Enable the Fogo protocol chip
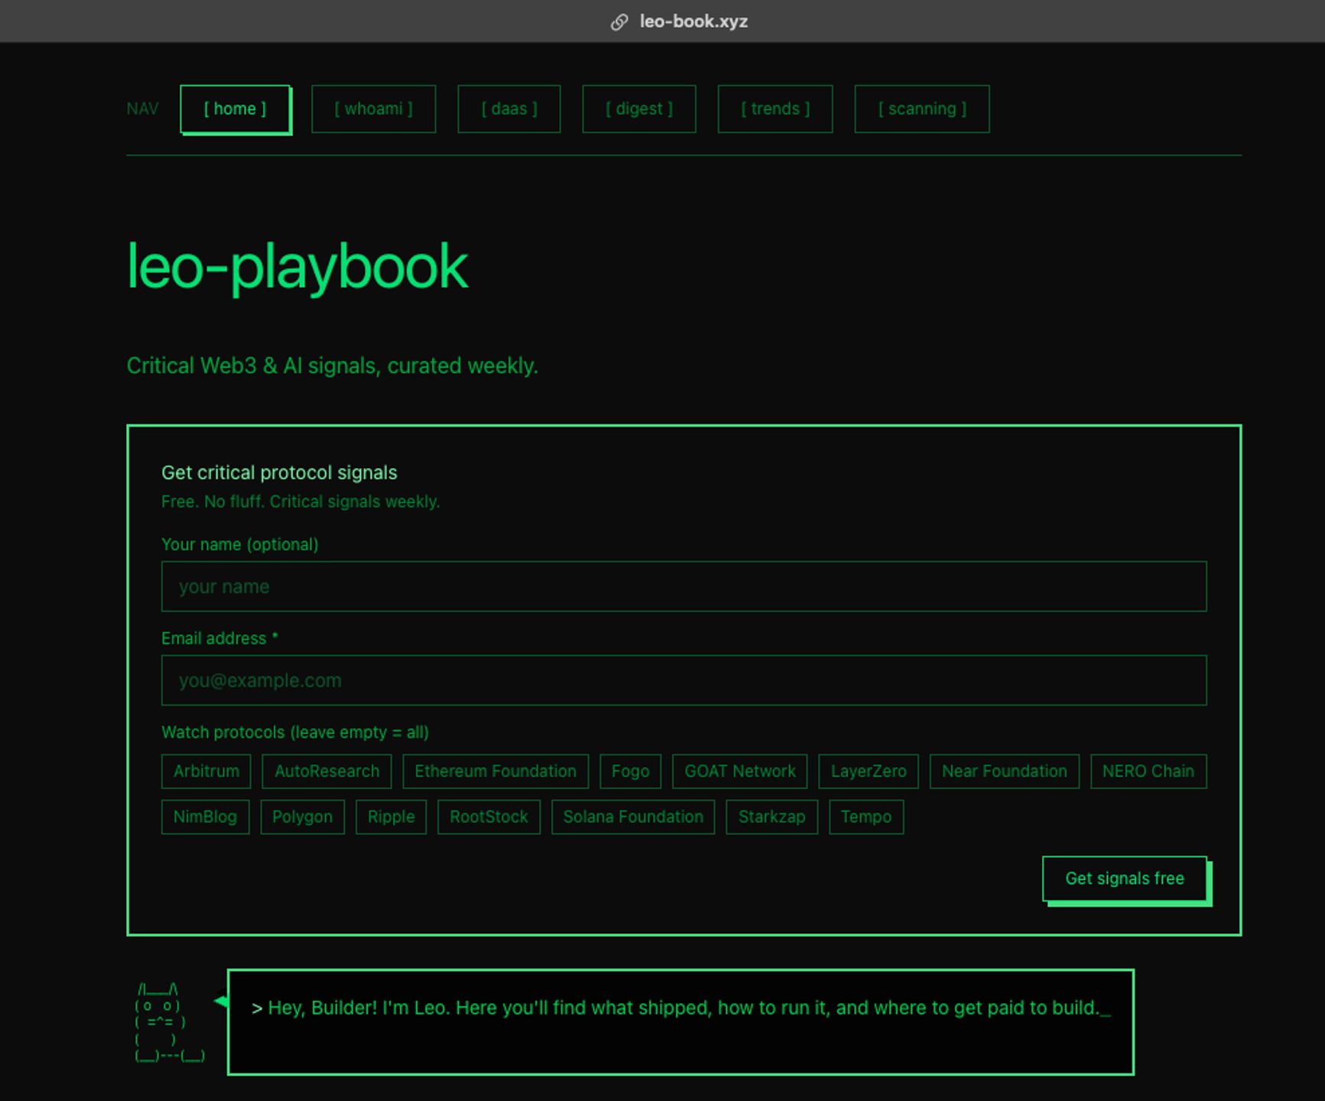Image resolution: width=1325 pixels, height=1101 pixels. coord(631,771)
